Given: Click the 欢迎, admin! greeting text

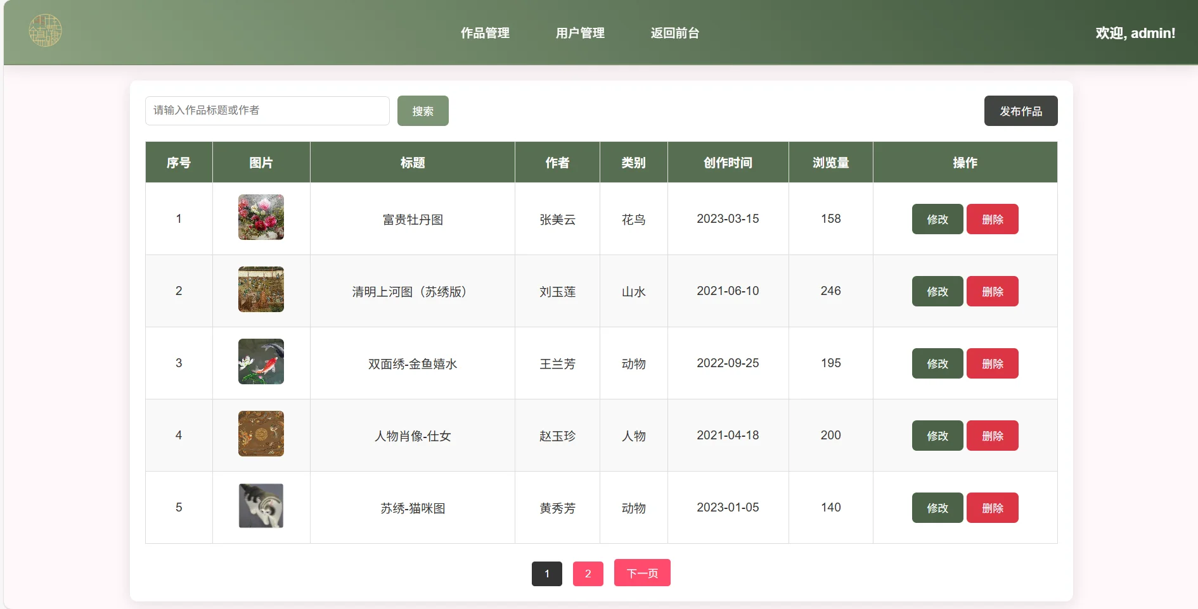Looking at the screenshot, I should tap(1134, 33).
